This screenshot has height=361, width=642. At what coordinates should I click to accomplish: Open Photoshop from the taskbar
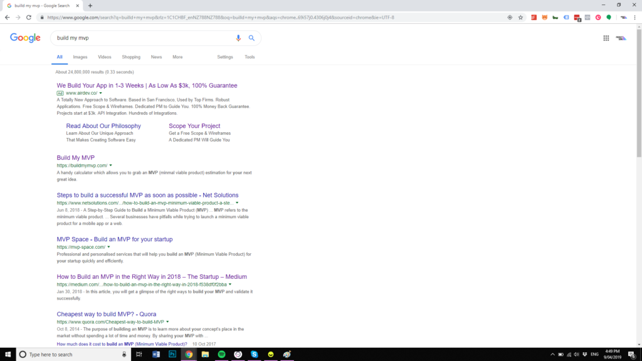pyautogui.click(x=172, y=355)
